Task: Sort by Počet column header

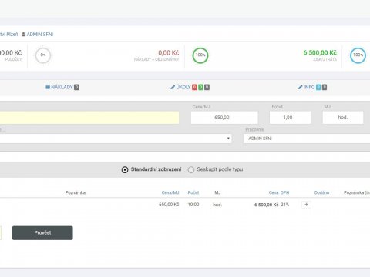Action: tap(193, 192)
